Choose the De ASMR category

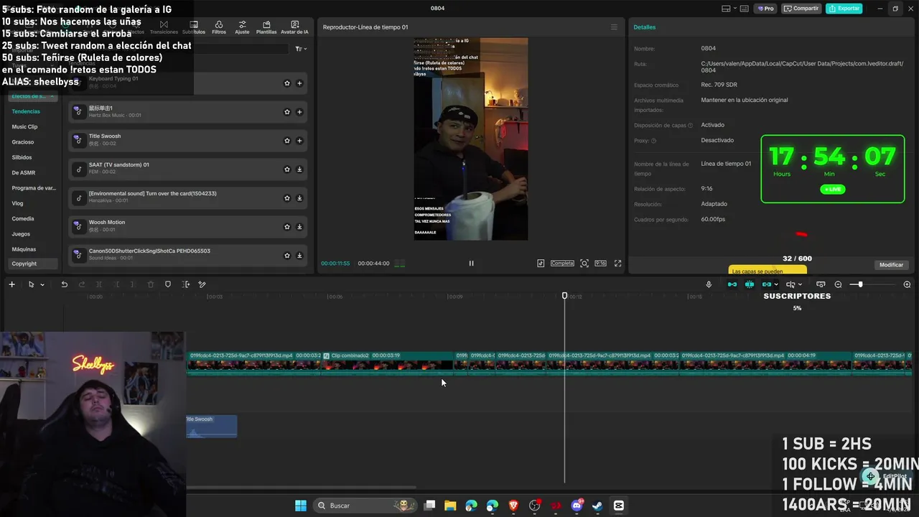[x=24, y=173]
